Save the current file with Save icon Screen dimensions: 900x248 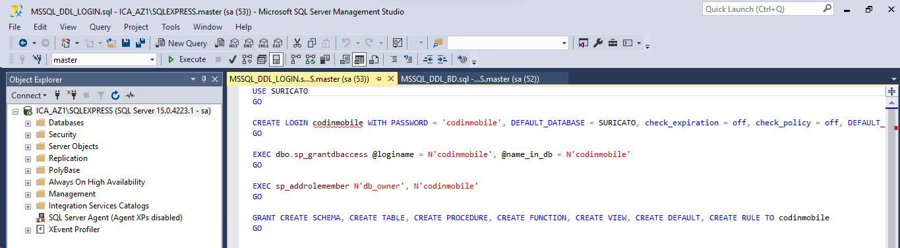tap(125, 43)
